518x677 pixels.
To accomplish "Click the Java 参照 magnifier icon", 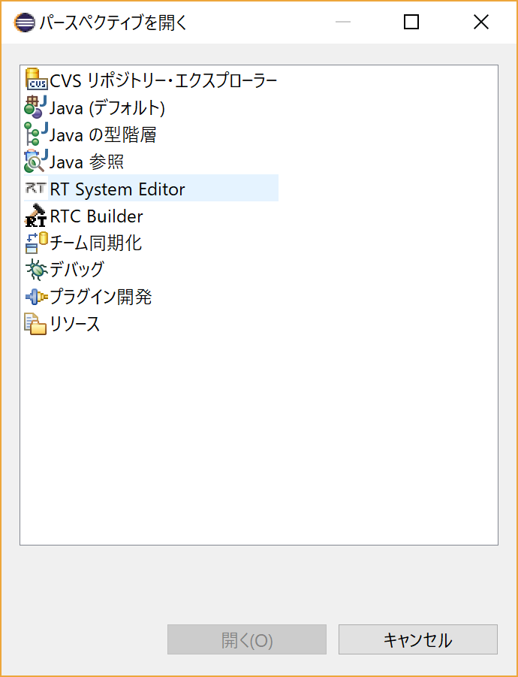I will point(36,162).
